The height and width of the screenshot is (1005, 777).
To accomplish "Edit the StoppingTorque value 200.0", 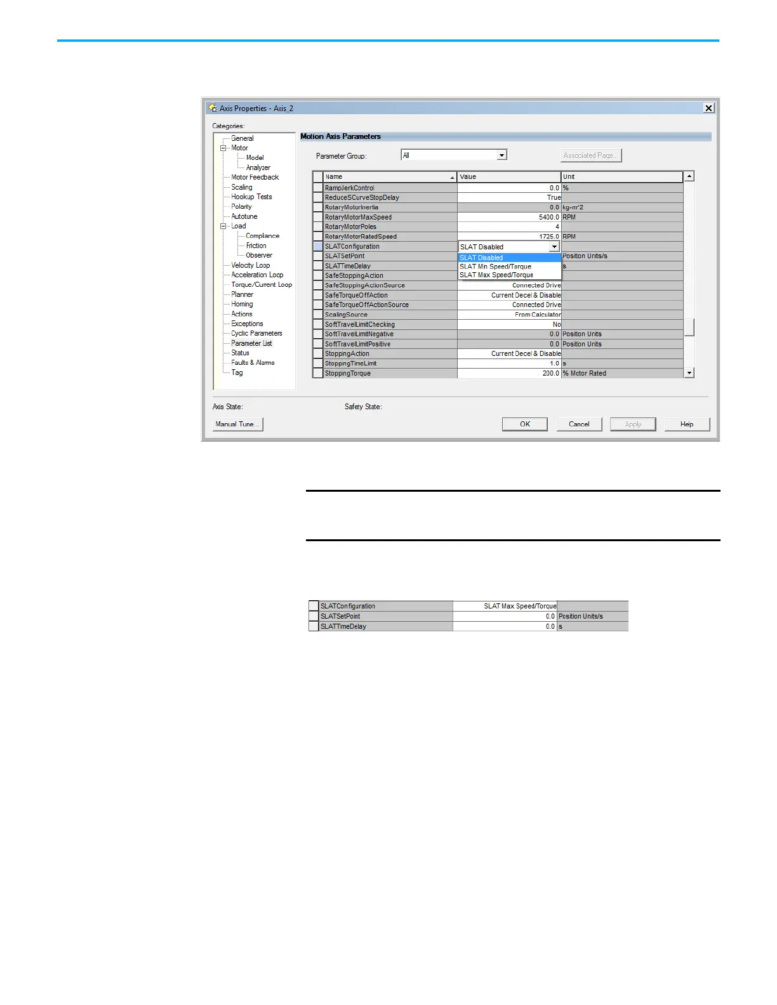I will 509,373.
